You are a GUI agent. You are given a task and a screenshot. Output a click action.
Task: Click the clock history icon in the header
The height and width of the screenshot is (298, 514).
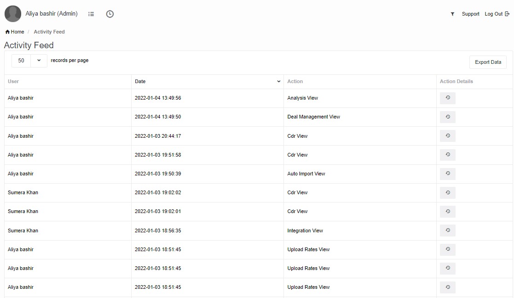point(110,14)
